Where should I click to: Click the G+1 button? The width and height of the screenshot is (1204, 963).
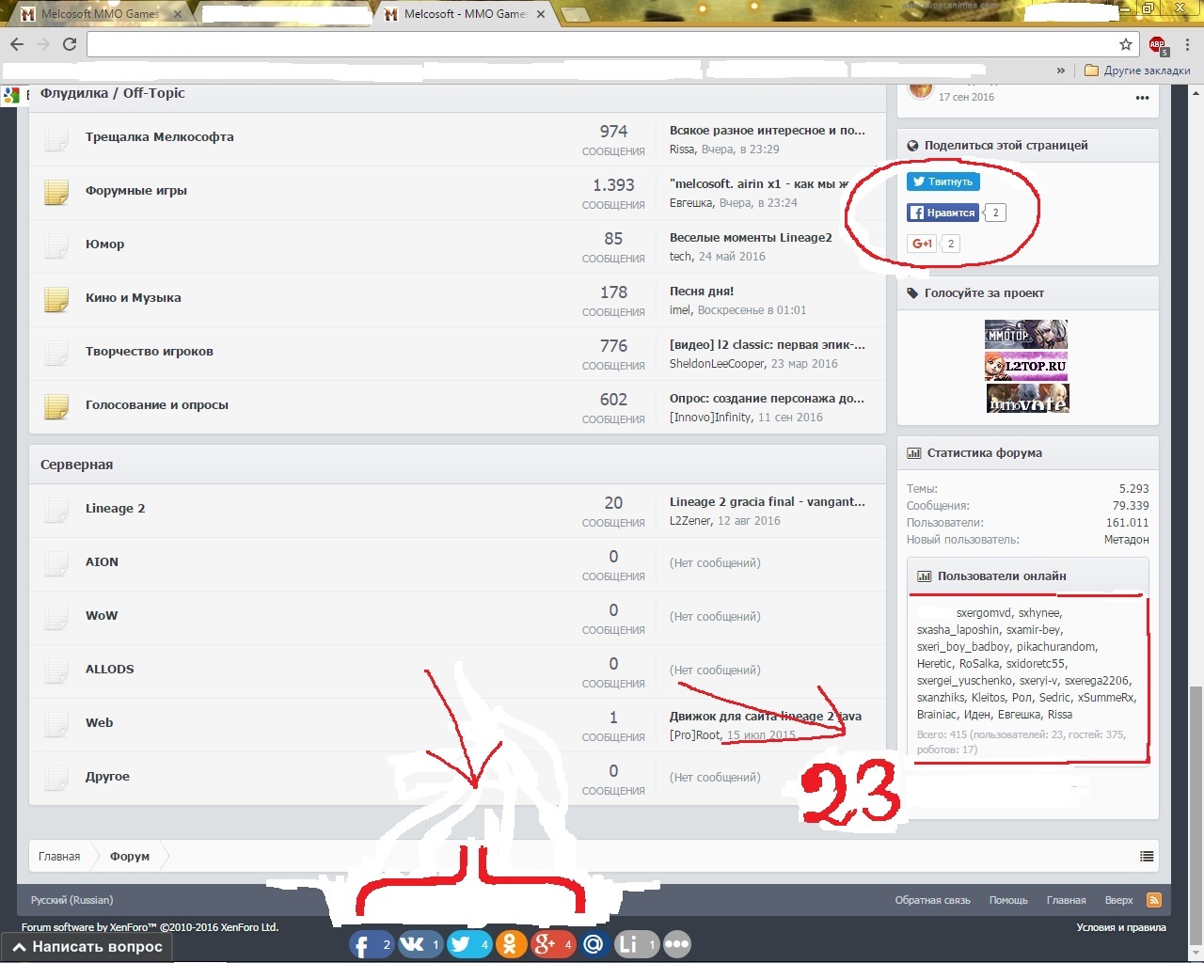pyautogui.click(x=922, y=244)
